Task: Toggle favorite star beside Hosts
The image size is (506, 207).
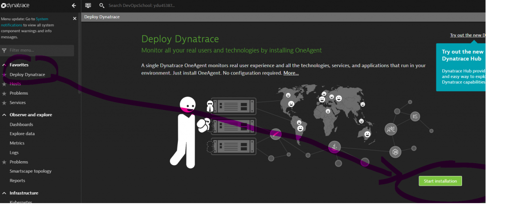Action: pyautogui.click(x=4, y=84)
